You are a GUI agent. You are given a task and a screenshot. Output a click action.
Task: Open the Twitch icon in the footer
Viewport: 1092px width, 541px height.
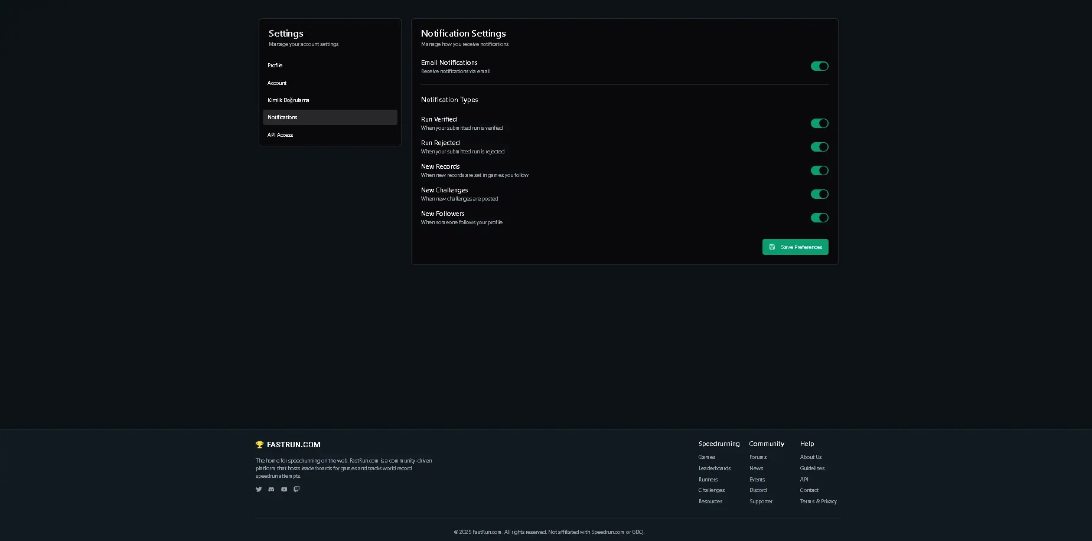(296, 489)
